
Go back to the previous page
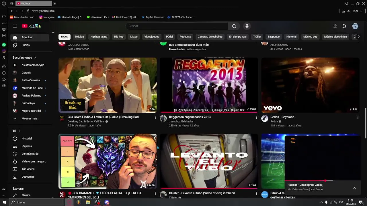(11, 11)
